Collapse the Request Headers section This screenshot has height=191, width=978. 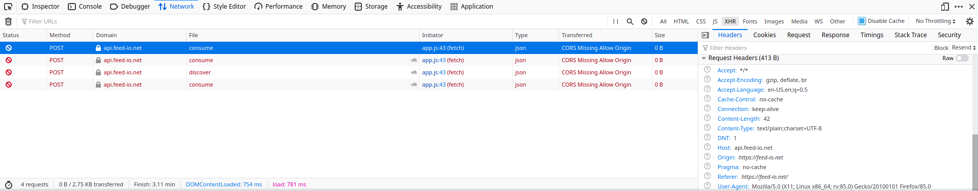(x=704, y=58)
